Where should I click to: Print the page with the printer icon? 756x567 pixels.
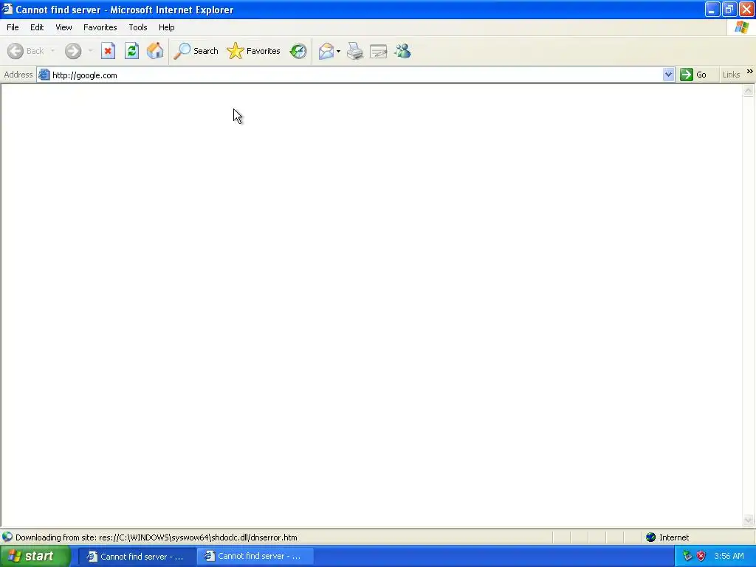[355, 51]
